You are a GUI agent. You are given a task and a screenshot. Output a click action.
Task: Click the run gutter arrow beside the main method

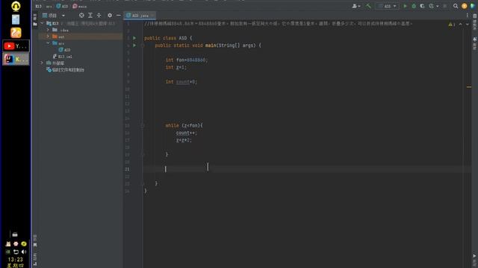coord(134,45)
